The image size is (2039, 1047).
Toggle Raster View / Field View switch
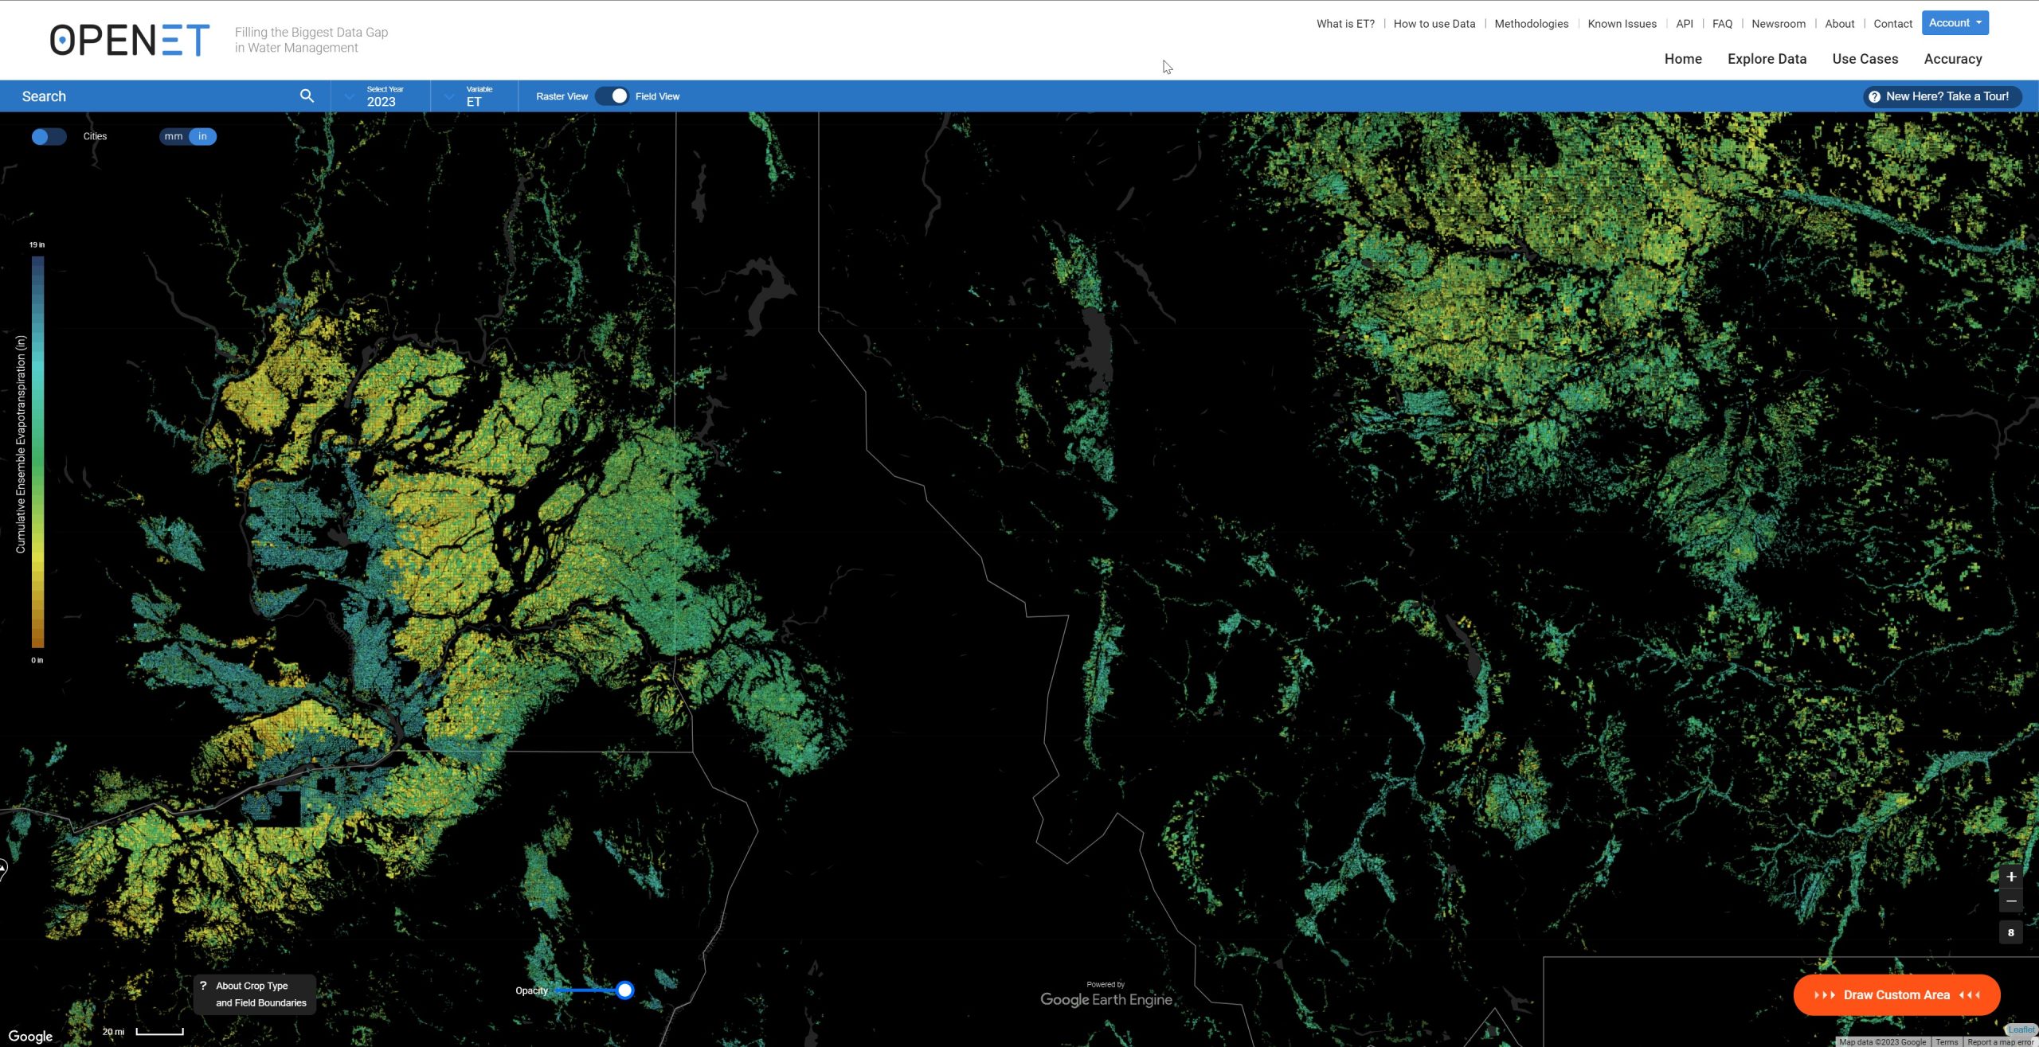click(612, 96)
